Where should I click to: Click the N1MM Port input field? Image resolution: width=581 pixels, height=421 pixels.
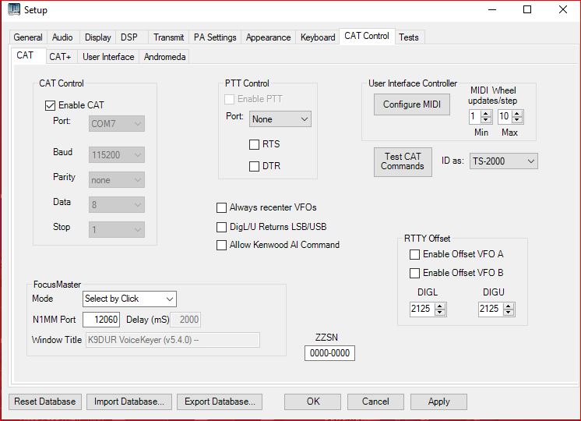point(100,319)
